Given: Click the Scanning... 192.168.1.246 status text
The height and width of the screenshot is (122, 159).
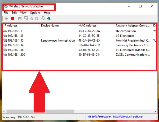Looking at the screenshot, I should coord(19,117).
